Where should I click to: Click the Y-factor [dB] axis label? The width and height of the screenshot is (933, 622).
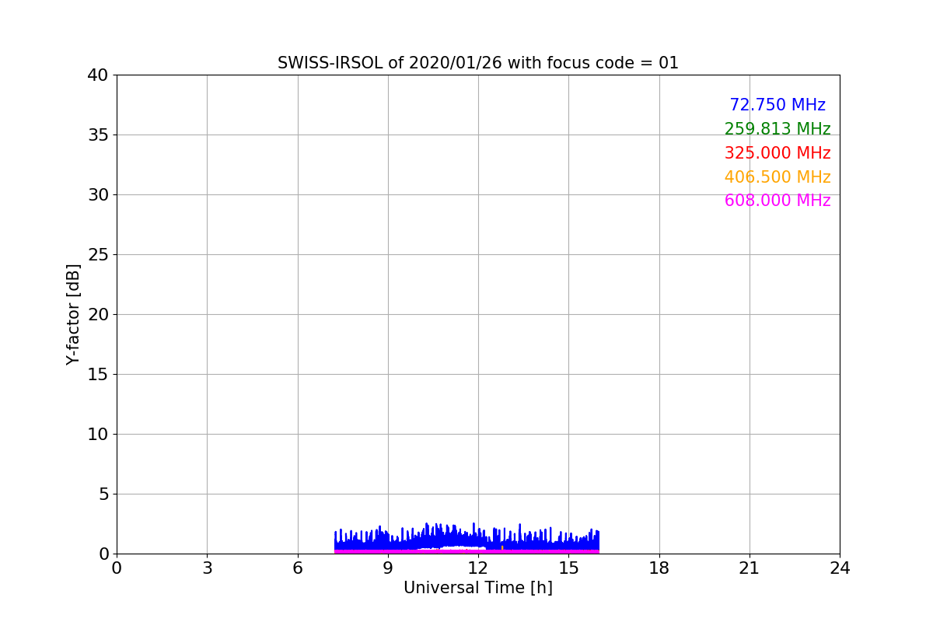coord(73,314)
